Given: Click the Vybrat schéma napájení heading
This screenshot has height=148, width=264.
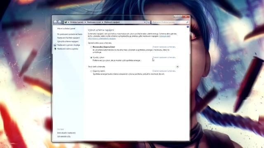Looking at the screenshot, I should [101, 30].
